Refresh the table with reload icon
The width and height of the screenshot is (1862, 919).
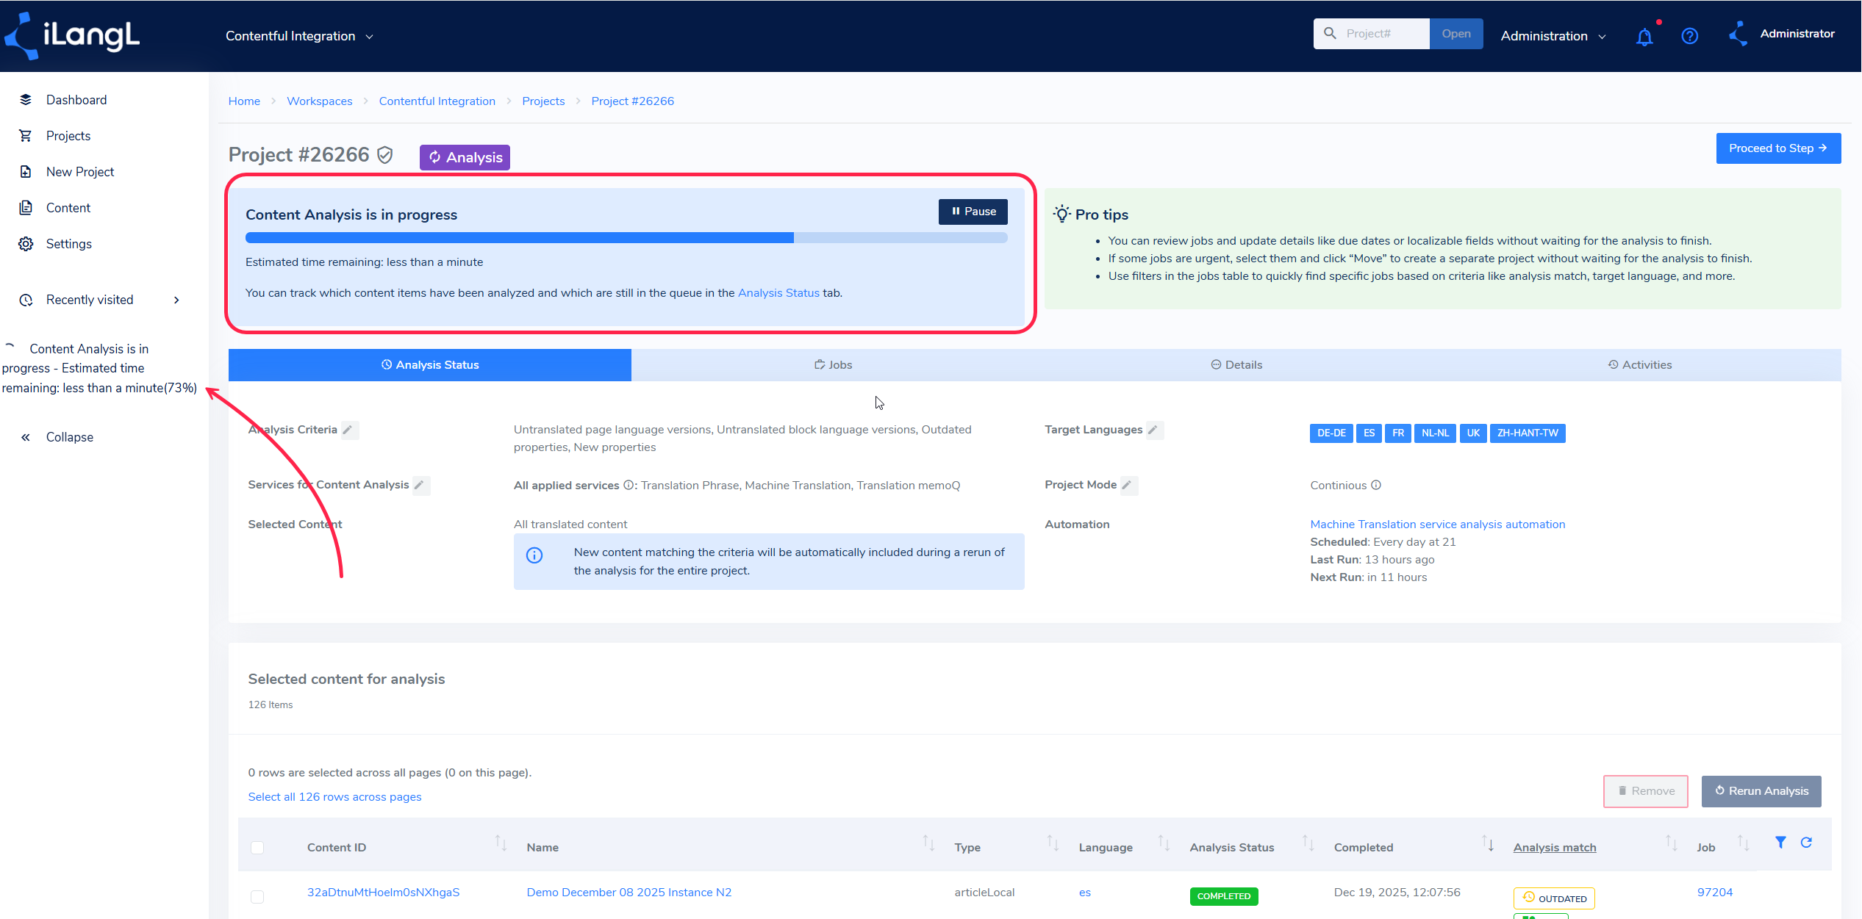click(1806, 843)
